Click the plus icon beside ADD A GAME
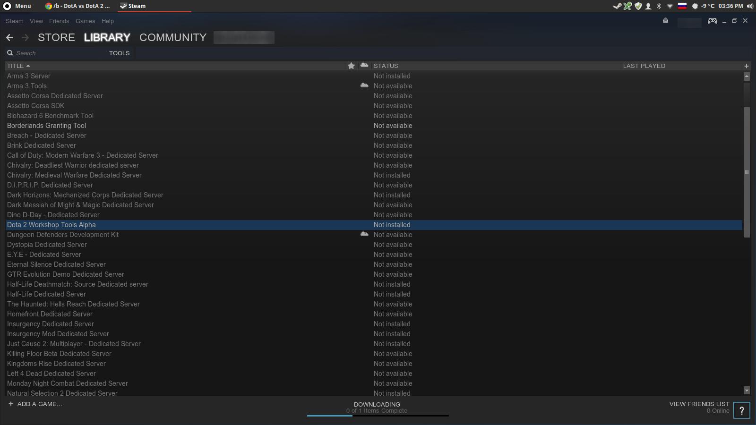 pos(11,404)
